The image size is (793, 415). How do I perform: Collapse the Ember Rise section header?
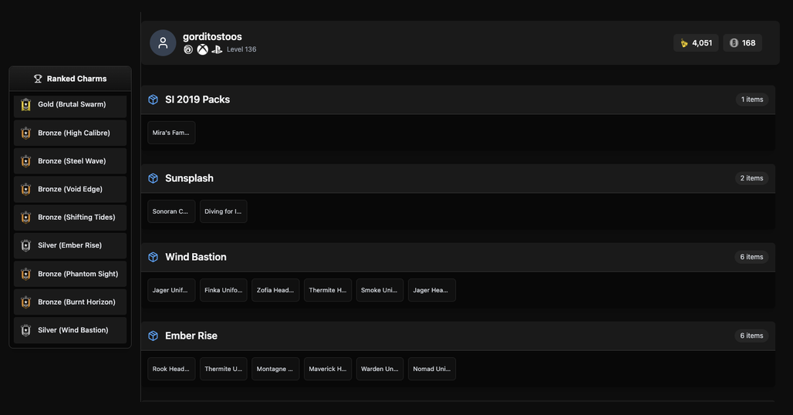(457, 336)
